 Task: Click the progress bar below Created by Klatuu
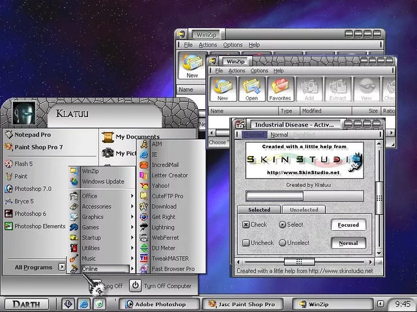pos(304,196)
